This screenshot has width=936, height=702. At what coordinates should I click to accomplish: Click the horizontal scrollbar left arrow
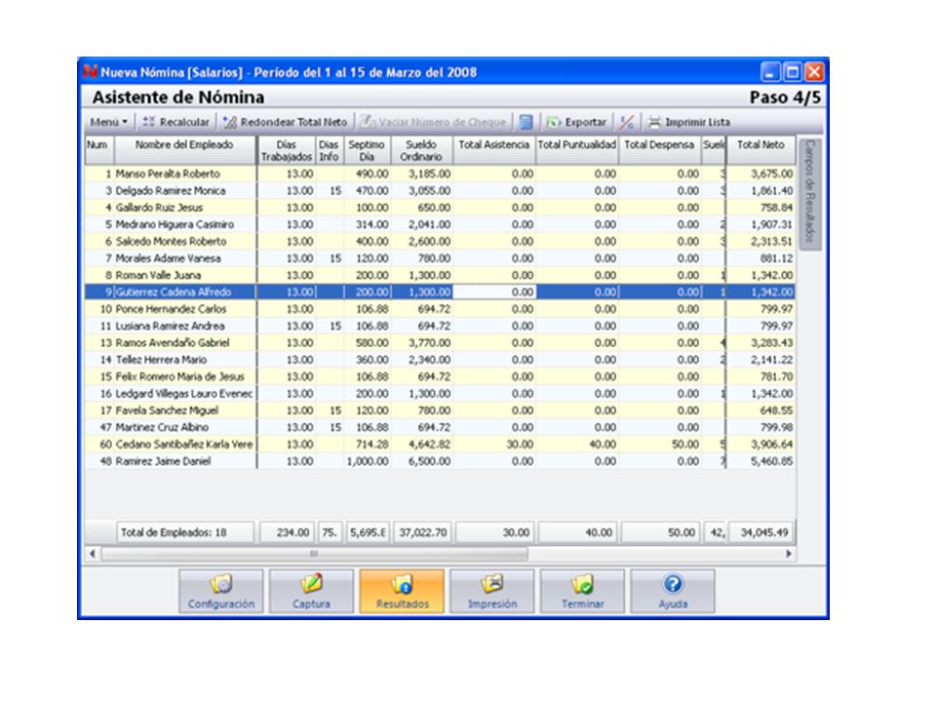click(x=93, y=554)
